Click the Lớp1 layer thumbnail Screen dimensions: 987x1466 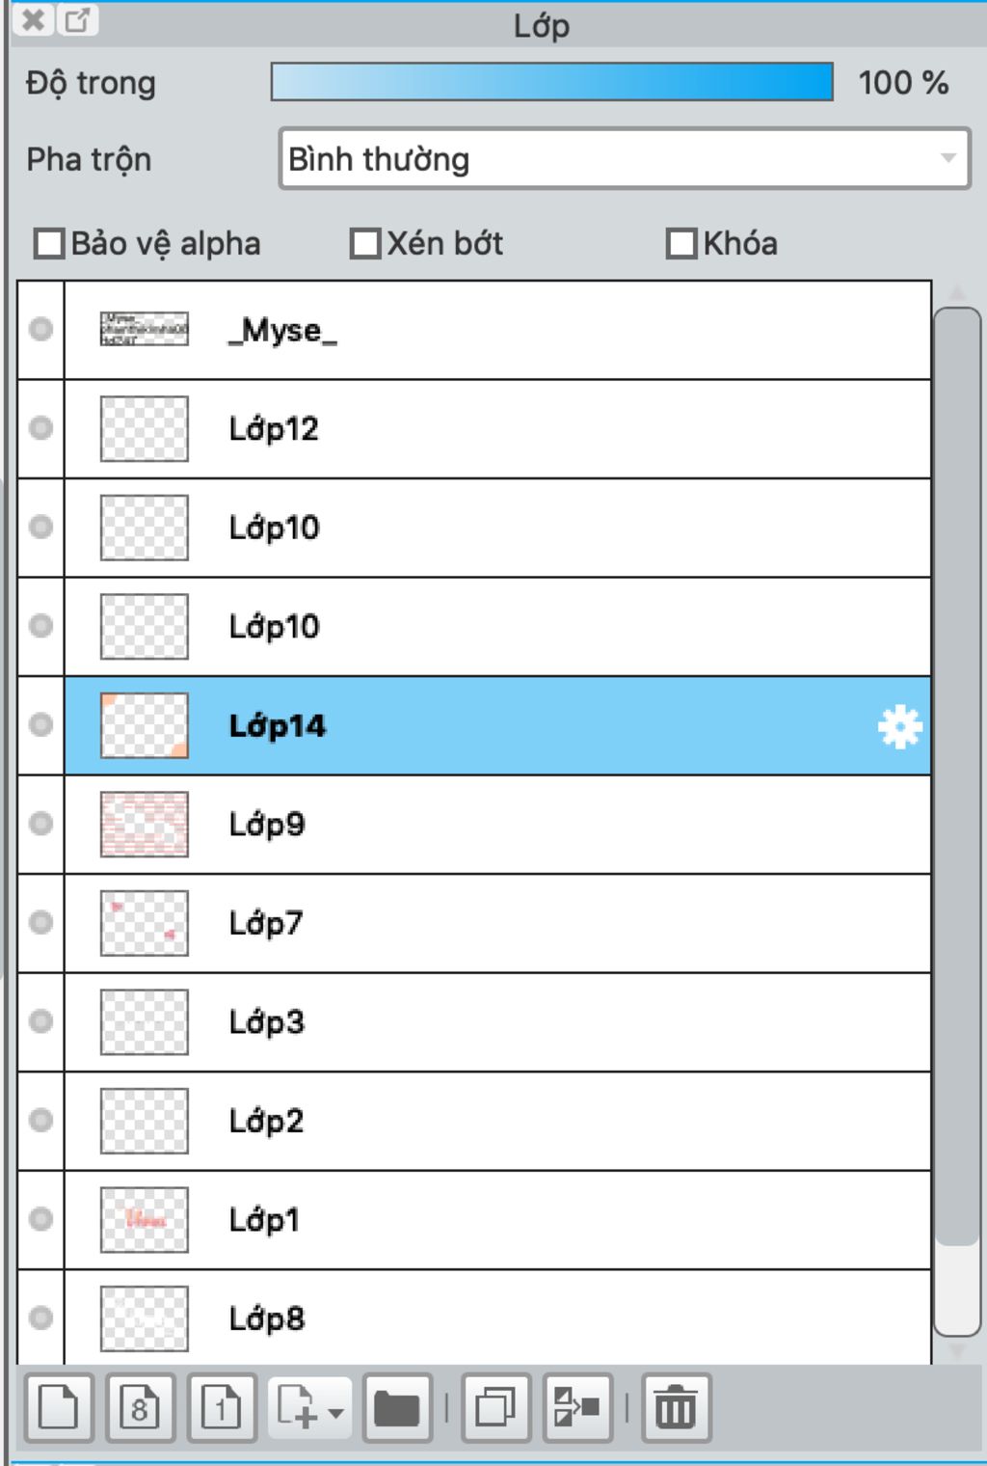(145, 1220)
